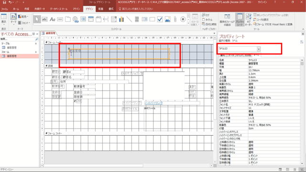
Task: Choose the Label (Aa) control tool
Action: 52,19
